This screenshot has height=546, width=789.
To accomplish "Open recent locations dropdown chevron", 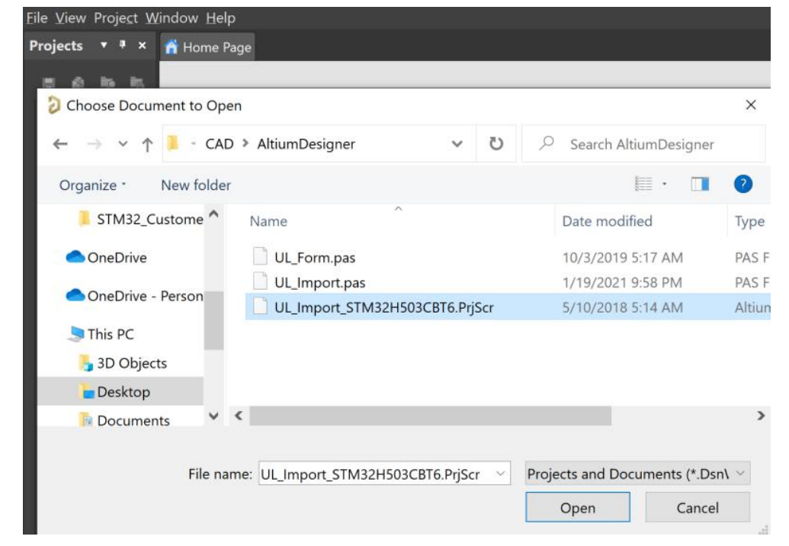I will point(123,144).
